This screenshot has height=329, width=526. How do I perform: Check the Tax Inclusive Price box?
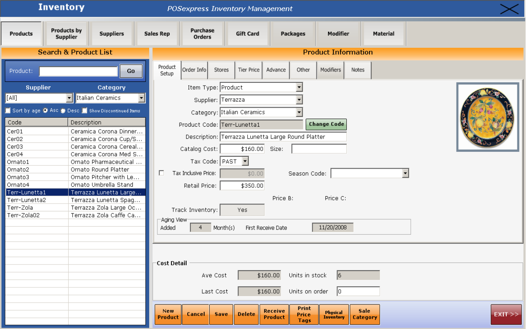[161, 173]
